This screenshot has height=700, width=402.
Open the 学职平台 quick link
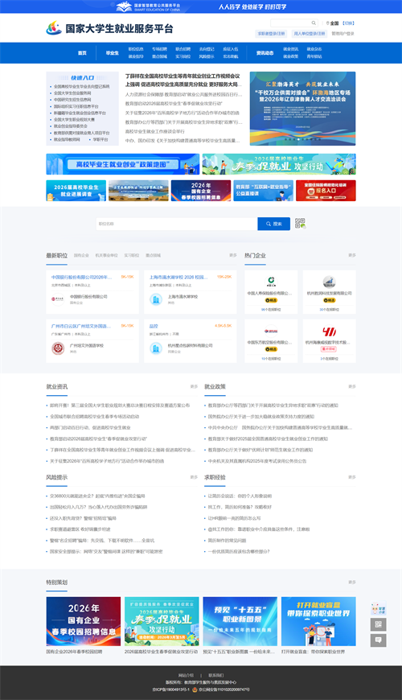(100, 139)
